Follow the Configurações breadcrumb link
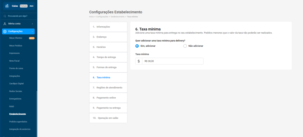 (102, 17)
